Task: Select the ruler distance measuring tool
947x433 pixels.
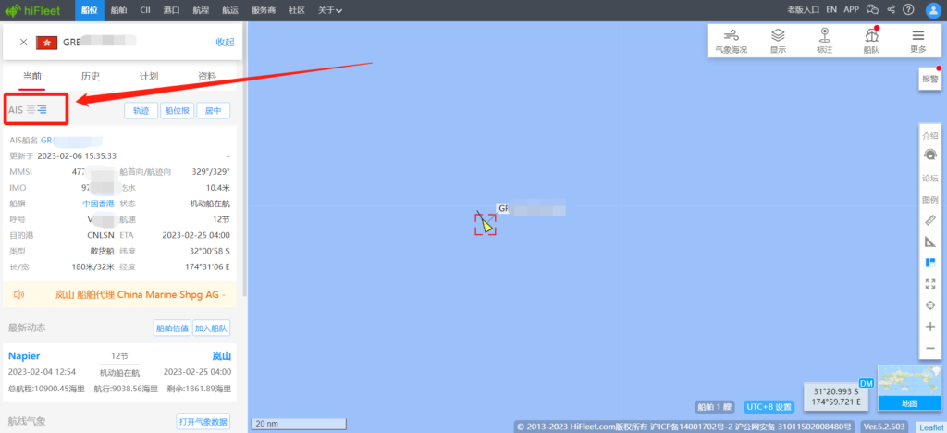Action: 930,220
